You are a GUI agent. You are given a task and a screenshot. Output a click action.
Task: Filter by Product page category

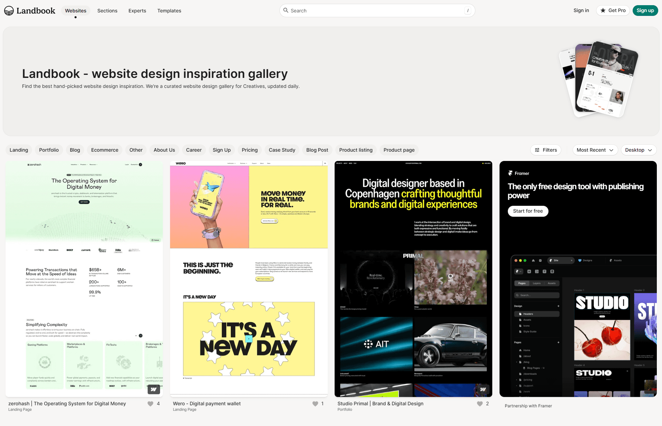tap(399, 150)
